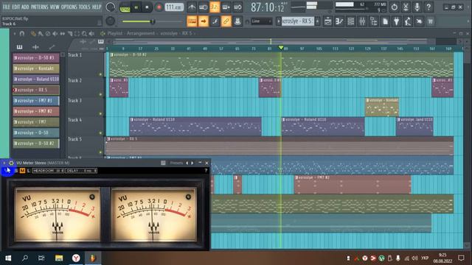Select the vzroslye - D-50 #2 pattern in picker
Viewport: 472px width, 265px height.
tap(36, 144)
